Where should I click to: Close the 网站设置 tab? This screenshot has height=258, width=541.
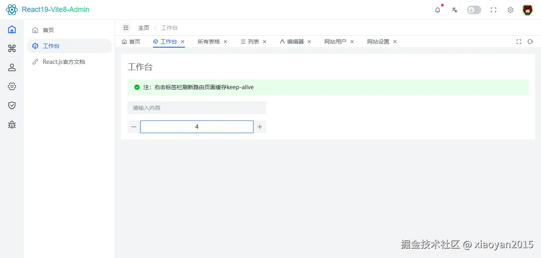395,42
